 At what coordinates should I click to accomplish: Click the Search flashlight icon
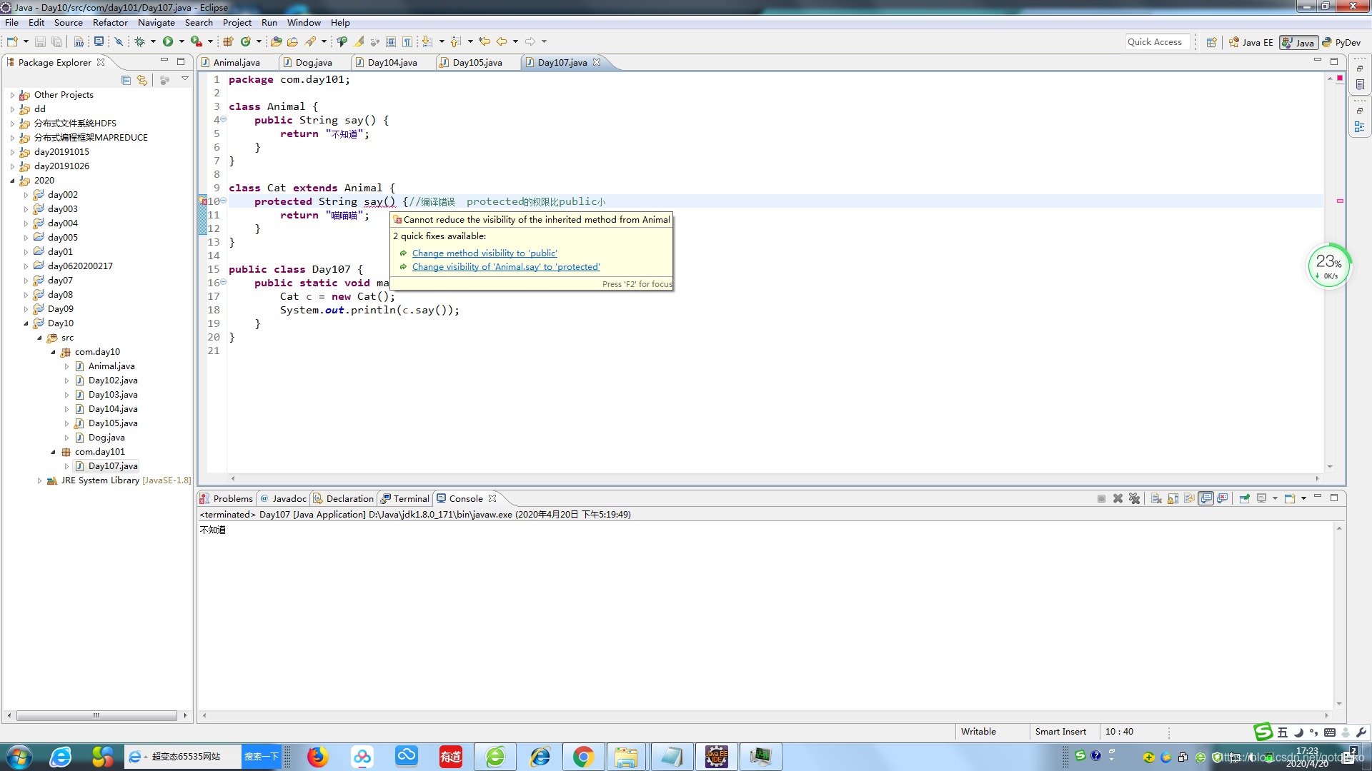click(x=310, y=41)
